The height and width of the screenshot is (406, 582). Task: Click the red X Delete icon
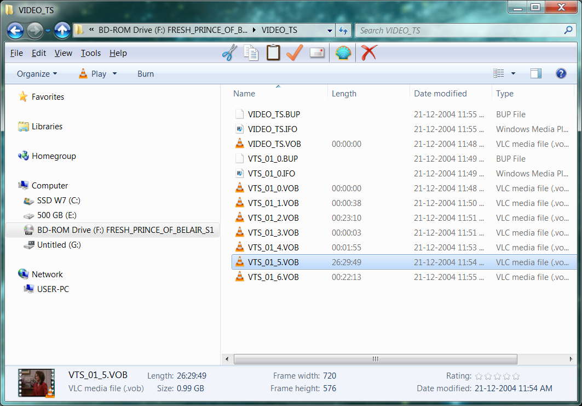tap(369, 53)
